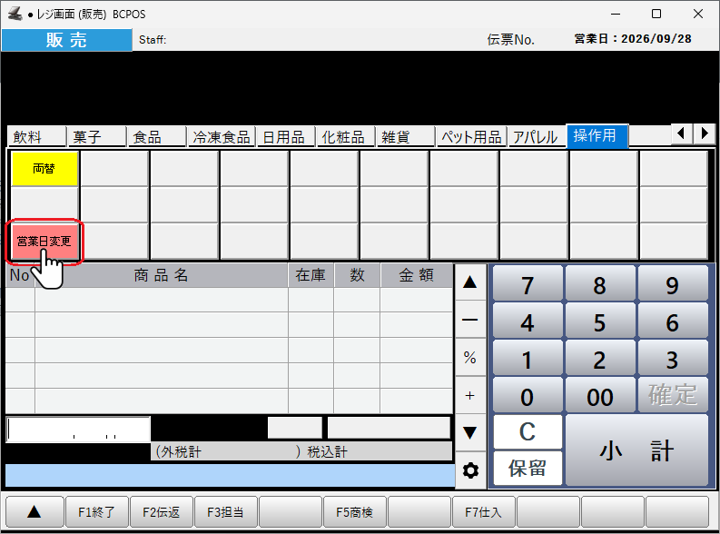Screen dimensions: 720x534
Task: Click the 保留 hold button
Action: tap(528, 469)
